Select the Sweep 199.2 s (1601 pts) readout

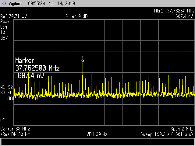(167, 134)
